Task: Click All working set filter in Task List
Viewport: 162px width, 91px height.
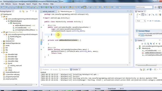Action: 150,21
